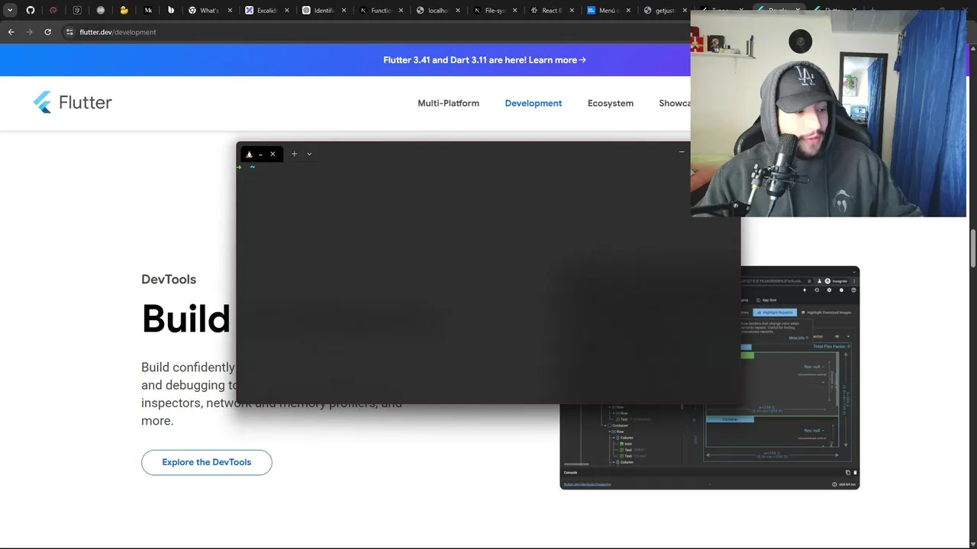Open the terminal new-tab dropdown chevron
The width and height of the screenshot is (977, 549).
pyautogui.click(x=309, y=154)
